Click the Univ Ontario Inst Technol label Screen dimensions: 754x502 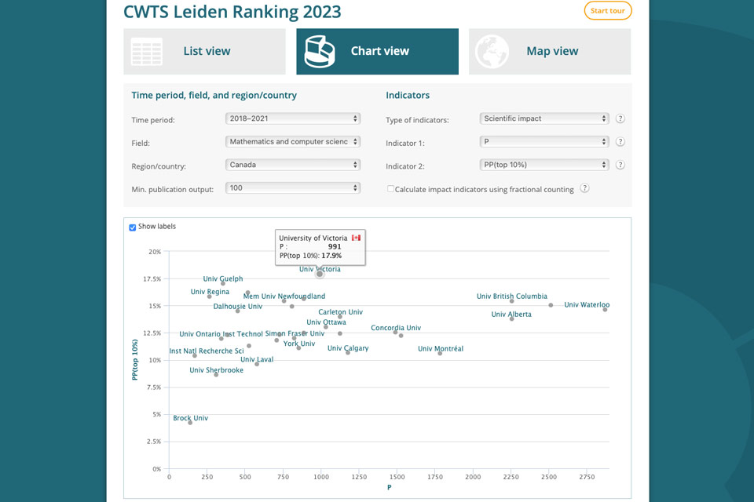[221, 334]
